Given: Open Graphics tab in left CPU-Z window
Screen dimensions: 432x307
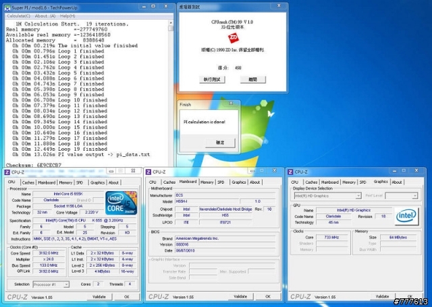Looking at the screenshot, I should [x=97, y=182].
